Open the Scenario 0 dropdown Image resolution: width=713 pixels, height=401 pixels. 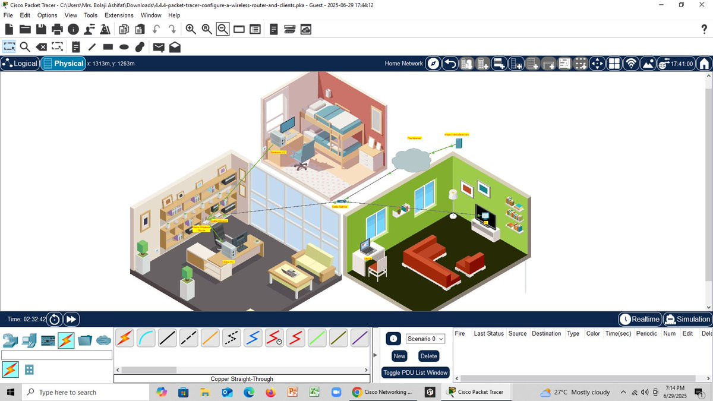point(425,339)
